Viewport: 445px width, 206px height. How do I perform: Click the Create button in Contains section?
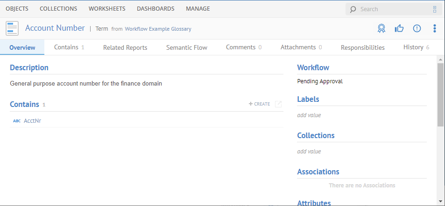[x=260, y=104]
